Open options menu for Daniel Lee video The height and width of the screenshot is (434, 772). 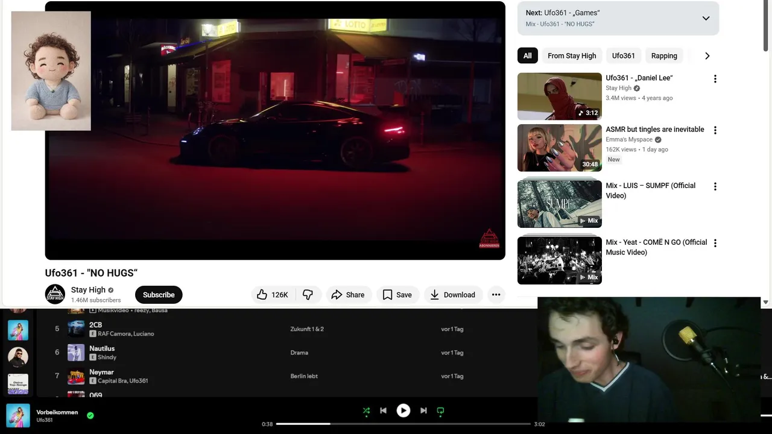pyautogui.click(x=715, y=79)
